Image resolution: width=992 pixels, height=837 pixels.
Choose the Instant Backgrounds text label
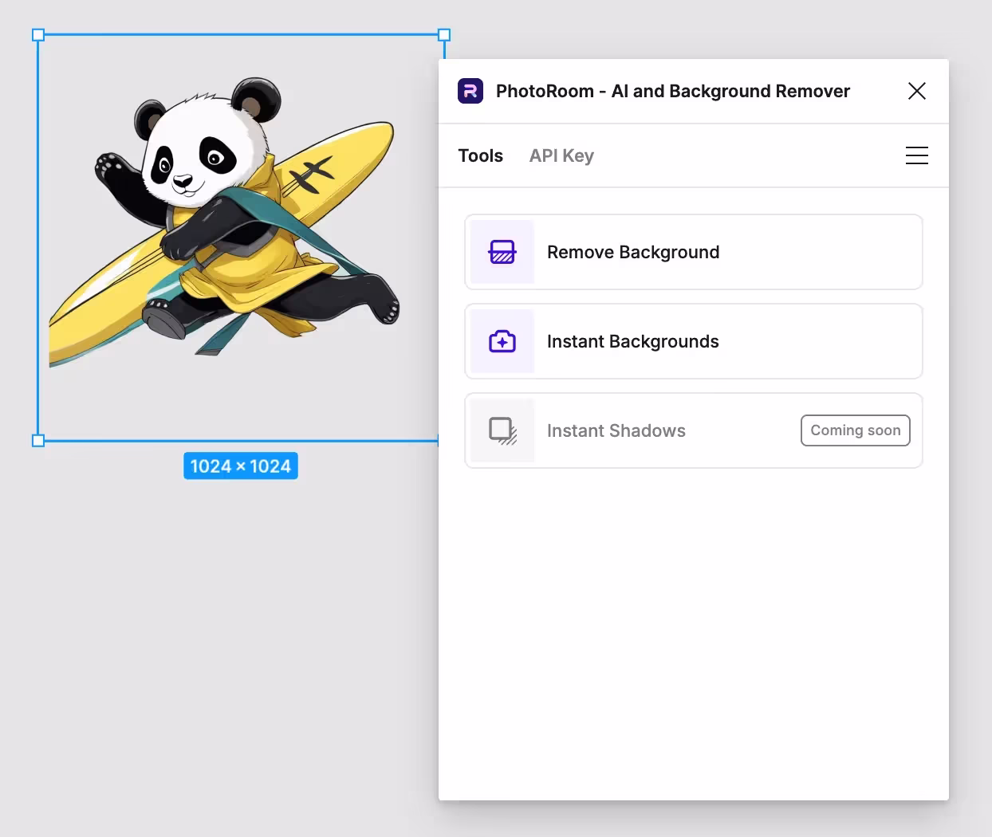point(633,341)
